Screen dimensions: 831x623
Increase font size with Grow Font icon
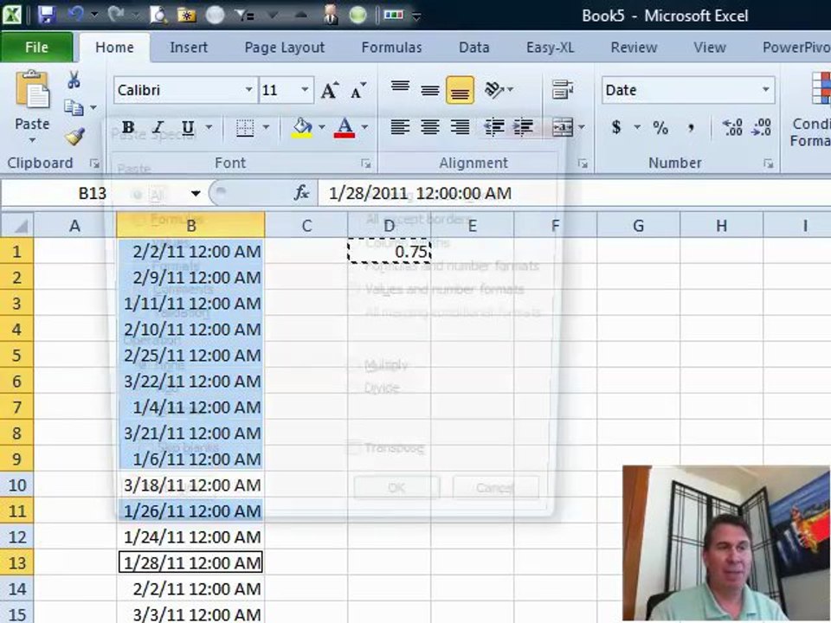[329, 90]
